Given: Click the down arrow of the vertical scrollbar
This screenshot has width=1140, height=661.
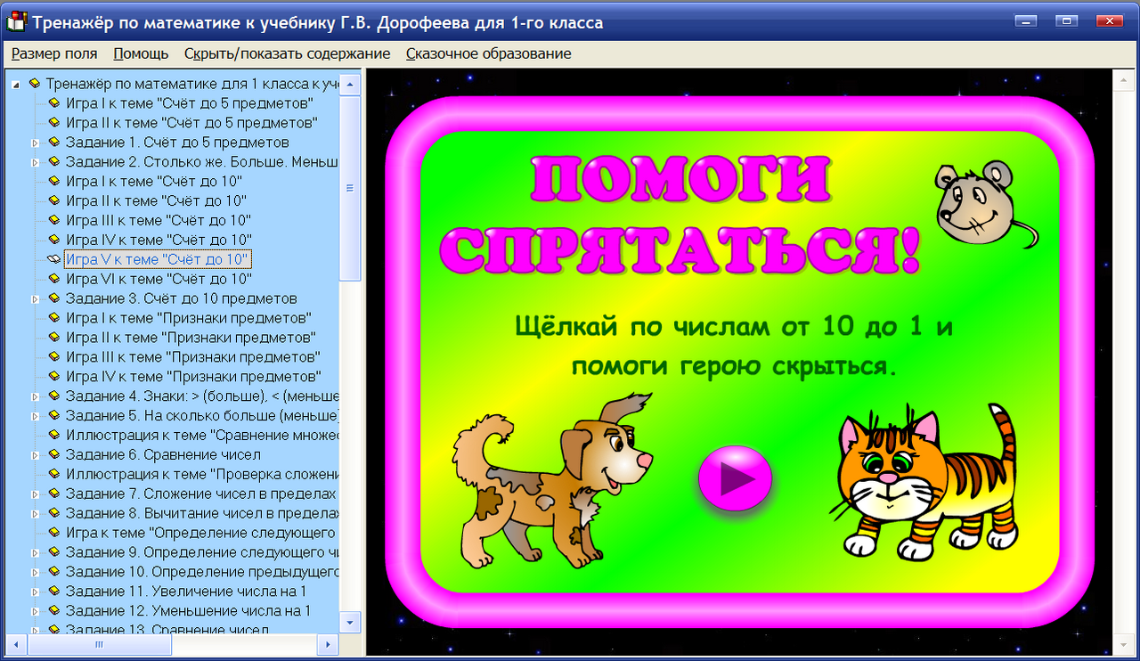Looking at the screenshot, I should click(x=350, y=624).
